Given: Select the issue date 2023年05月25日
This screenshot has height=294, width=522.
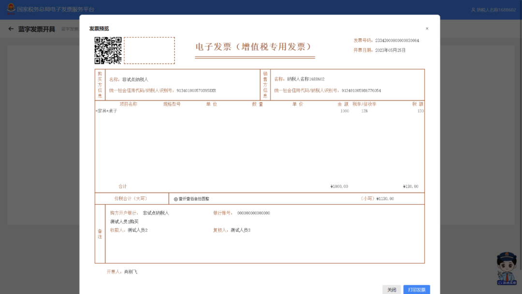Looking at the screenshot, I should click(390, 50).
